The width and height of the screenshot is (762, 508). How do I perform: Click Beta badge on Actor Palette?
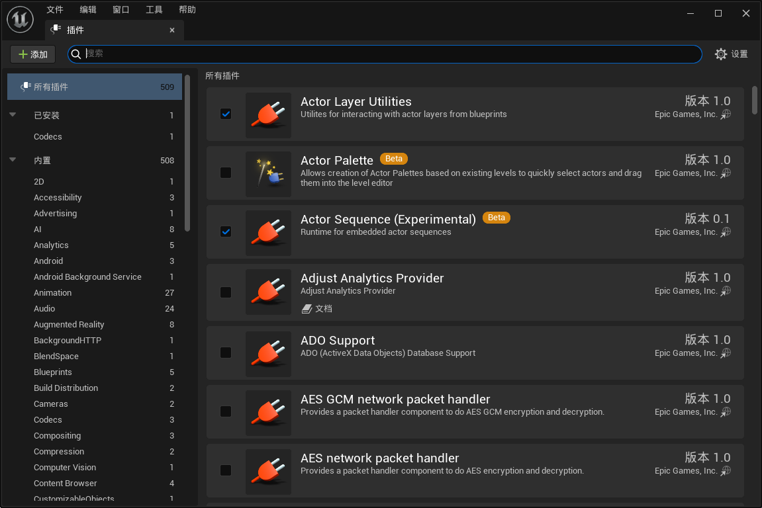pos(394,159)
